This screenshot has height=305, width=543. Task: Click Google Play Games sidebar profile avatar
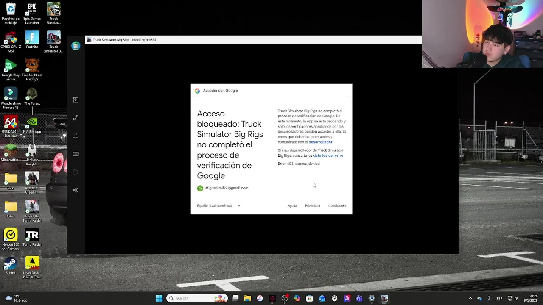[x=76, y=46]
